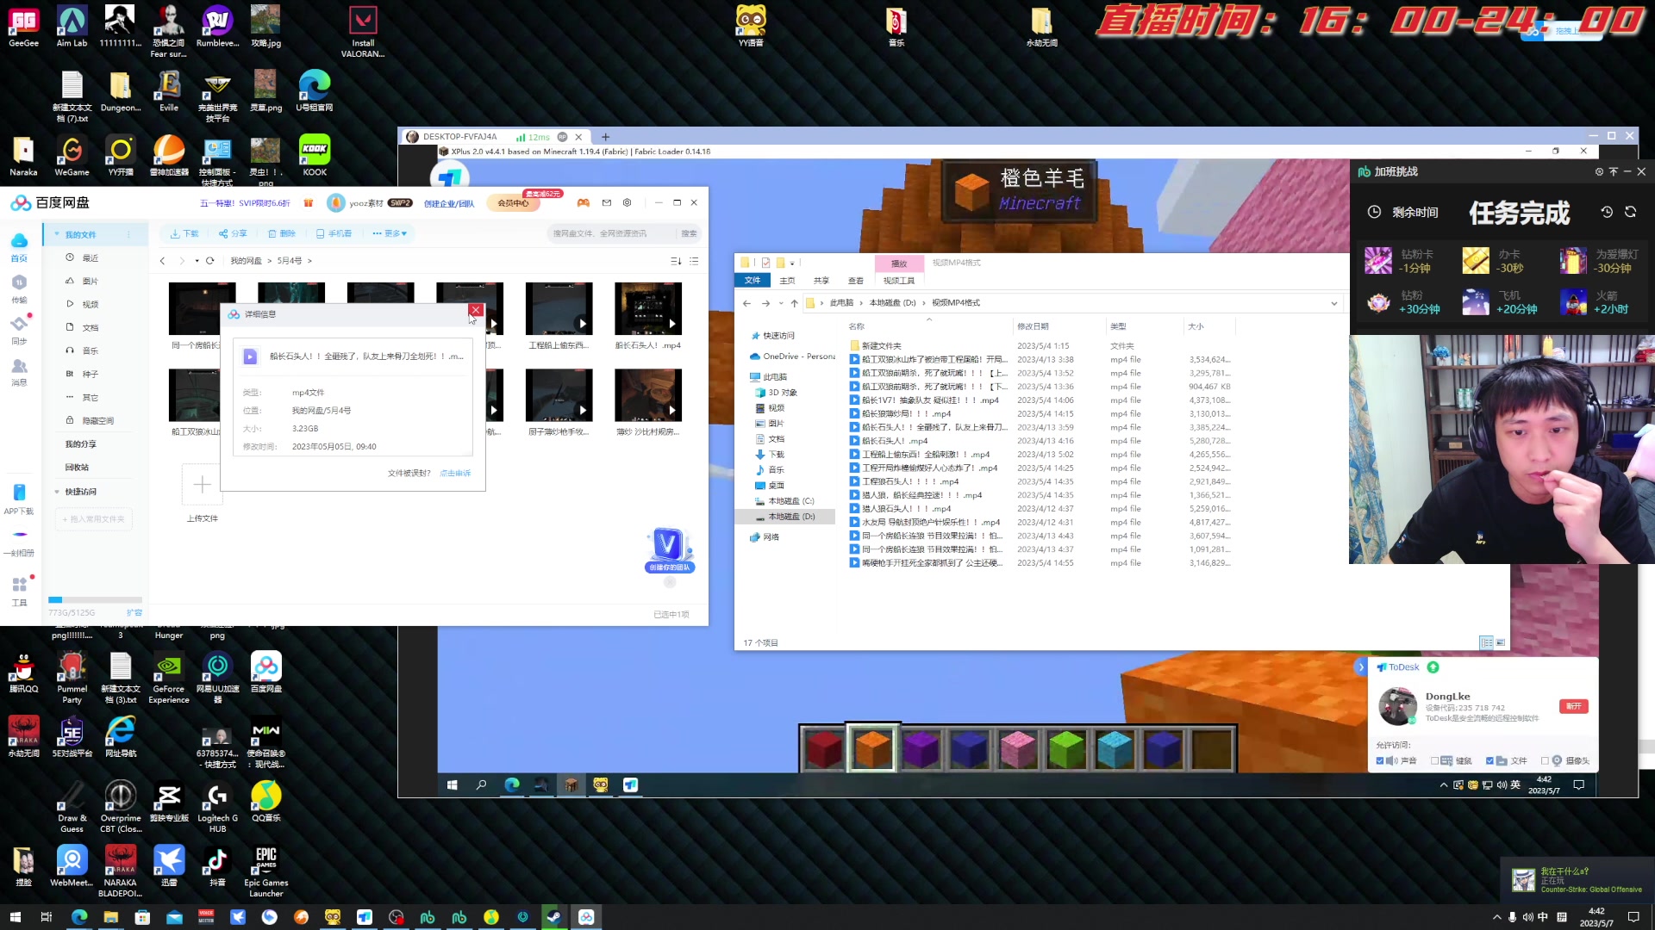Click the up arrow in File Explorer navigation

pyautogui.click(x=794, y=303)
